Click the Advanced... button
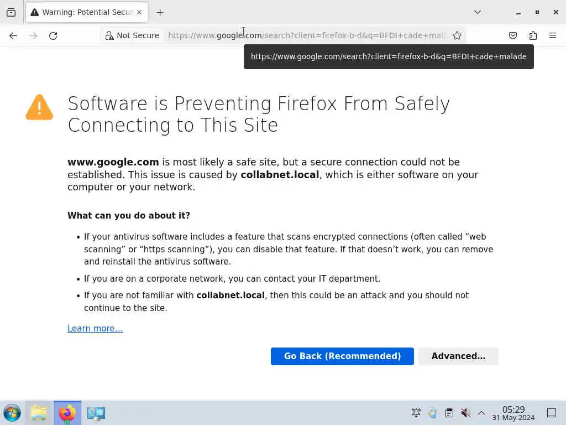The width and height of the screenshot is (566, 425). [458, 356]
